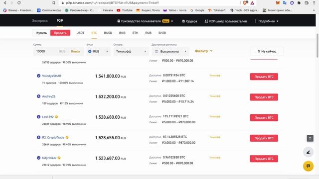Click R2_CryptoTrade verified merchant badge
Screen dimensions: 319x179
pos(67,137)
